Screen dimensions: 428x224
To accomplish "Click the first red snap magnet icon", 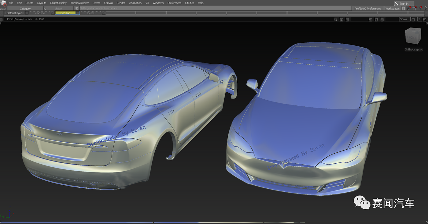I will coord(409,9).
